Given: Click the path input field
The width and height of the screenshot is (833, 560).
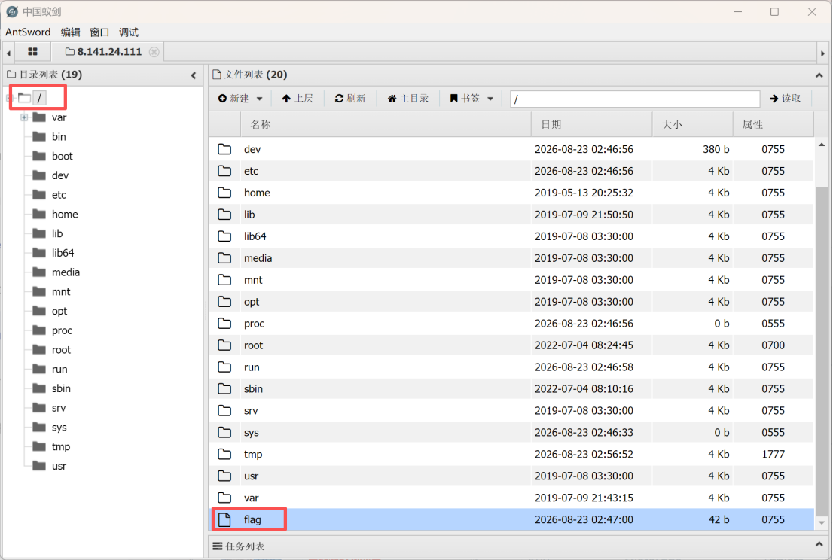Looking at the screenshot, I should click(x=635, y=99).
